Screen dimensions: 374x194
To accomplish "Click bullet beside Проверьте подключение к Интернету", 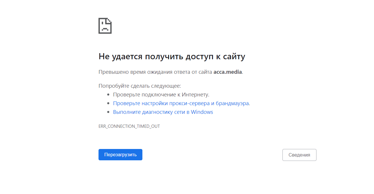I will (x=108, y=95).
